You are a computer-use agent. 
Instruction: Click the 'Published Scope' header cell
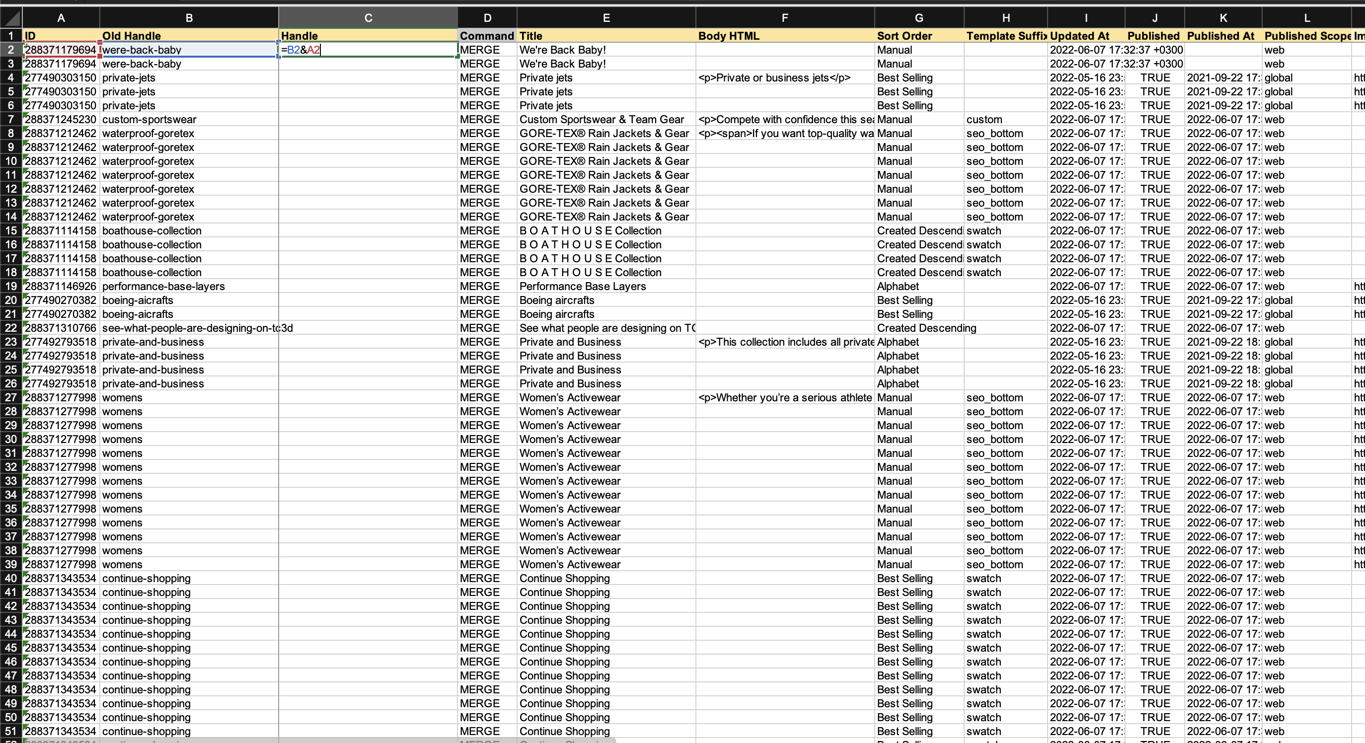pos(1307,36)
